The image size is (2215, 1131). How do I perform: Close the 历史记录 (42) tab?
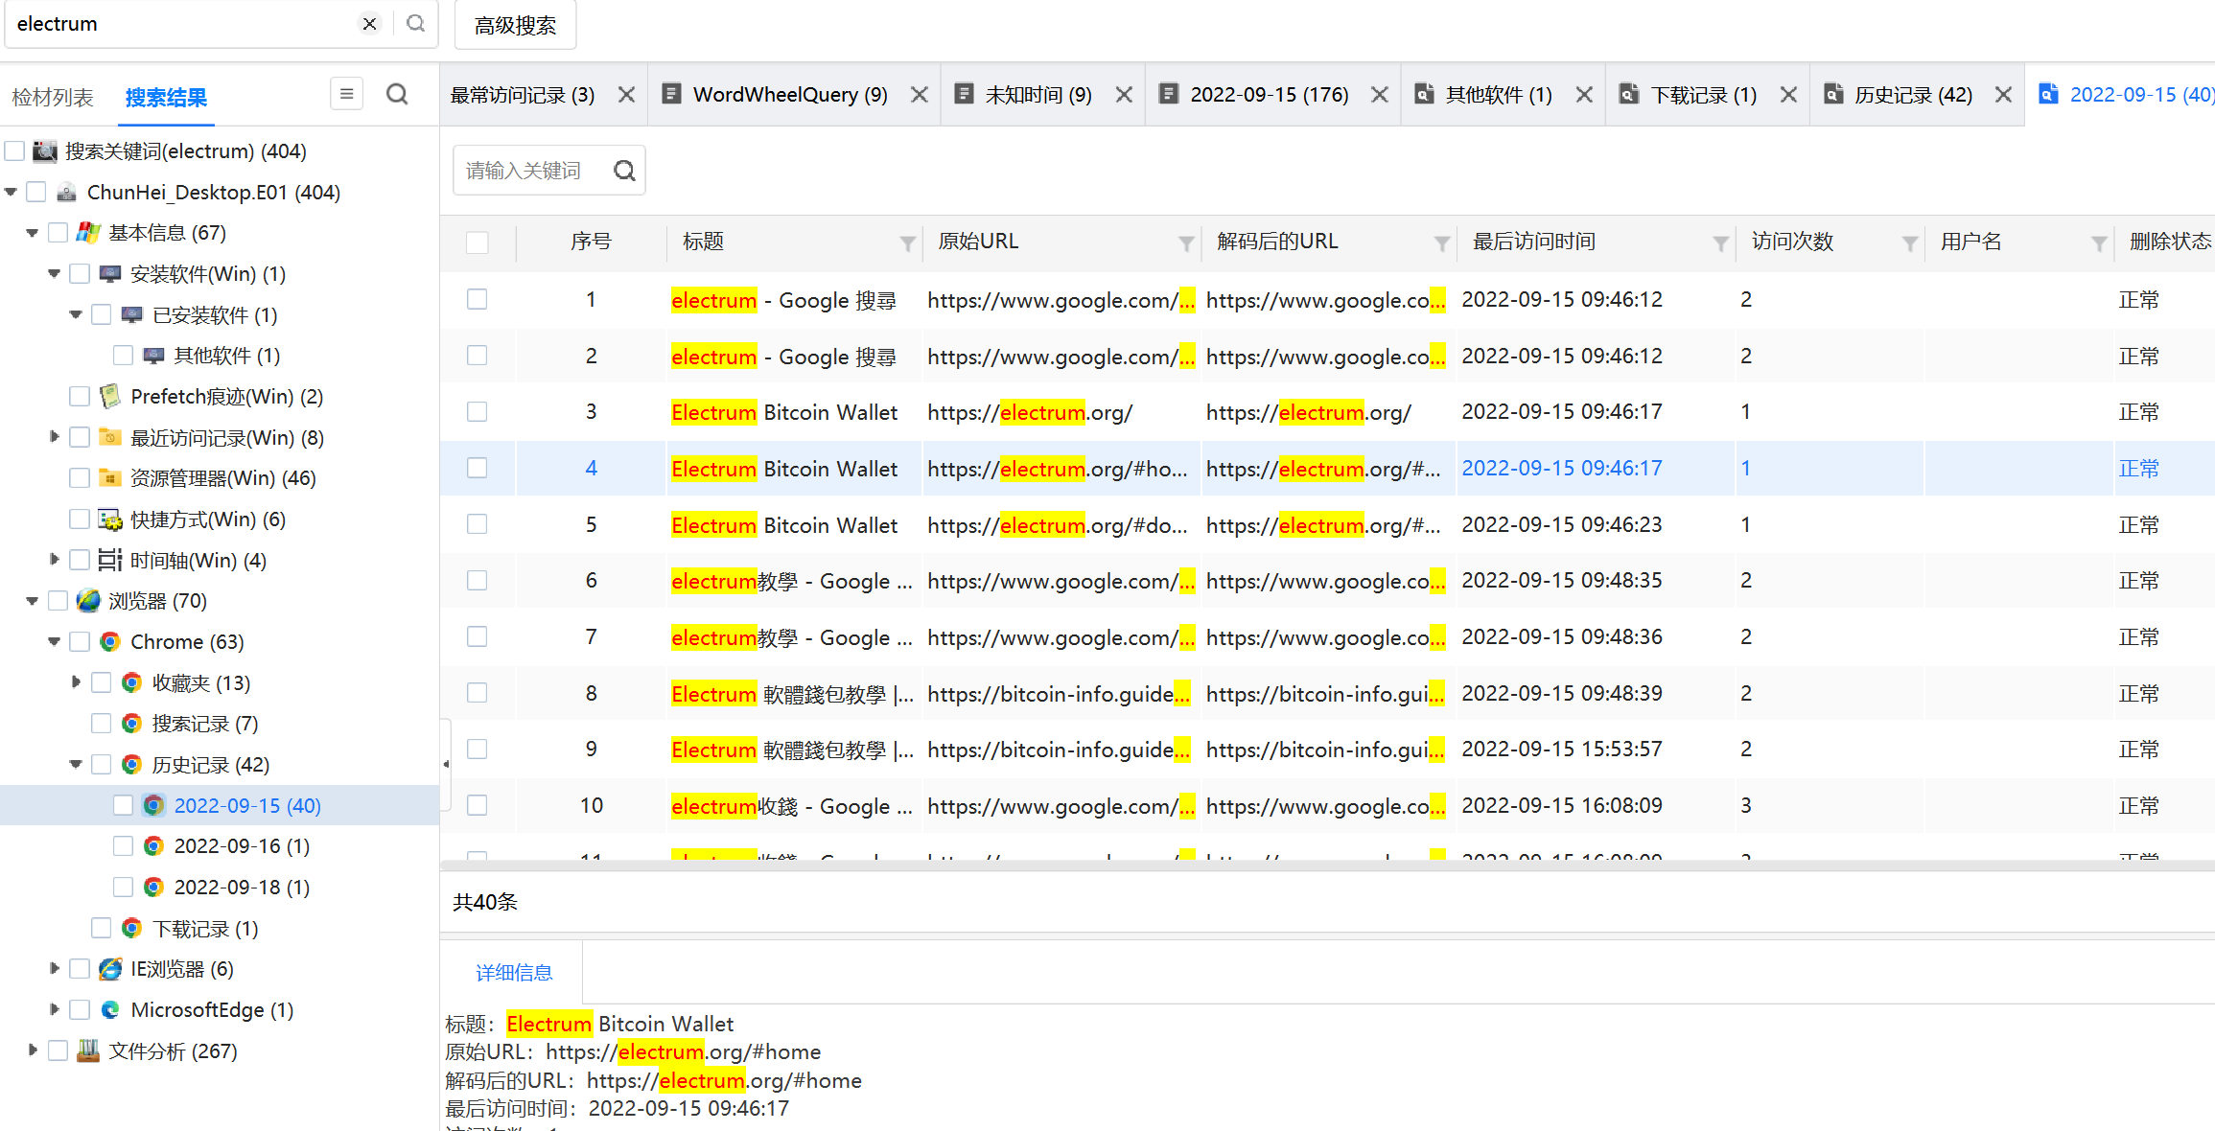tap(2003, 95)
